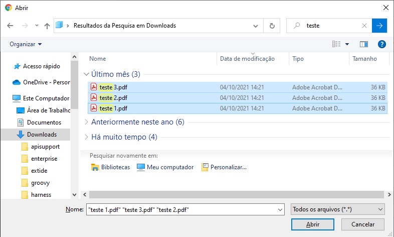Open the extide folder

[35, 171]
